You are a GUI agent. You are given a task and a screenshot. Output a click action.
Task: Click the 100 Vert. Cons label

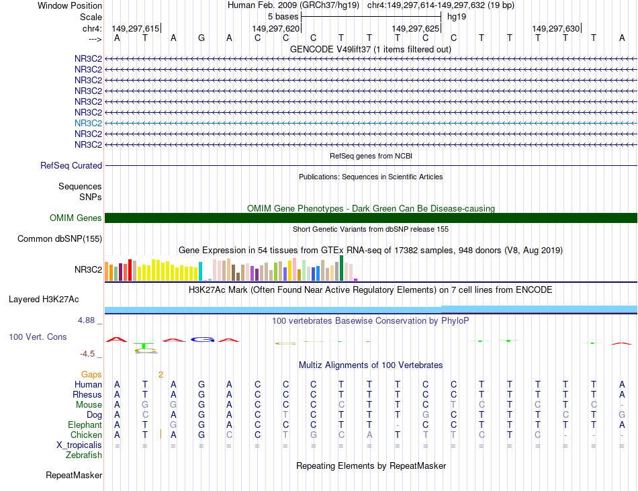38,337
